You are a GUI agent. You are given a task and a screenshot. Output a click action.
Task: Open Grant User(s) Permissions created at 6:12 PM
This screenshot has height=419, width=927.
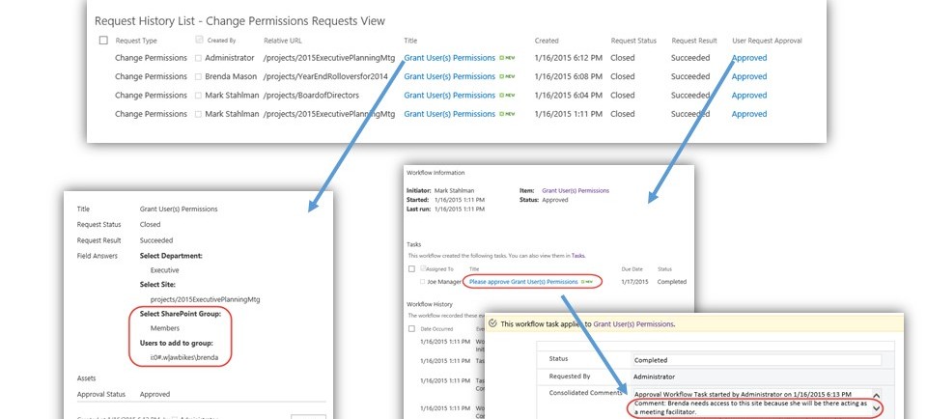(x=449, y=58)
